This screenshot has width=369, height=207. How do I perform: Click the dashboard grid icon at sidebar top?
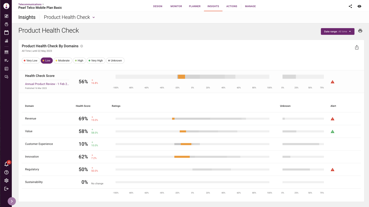pos(6,16)
